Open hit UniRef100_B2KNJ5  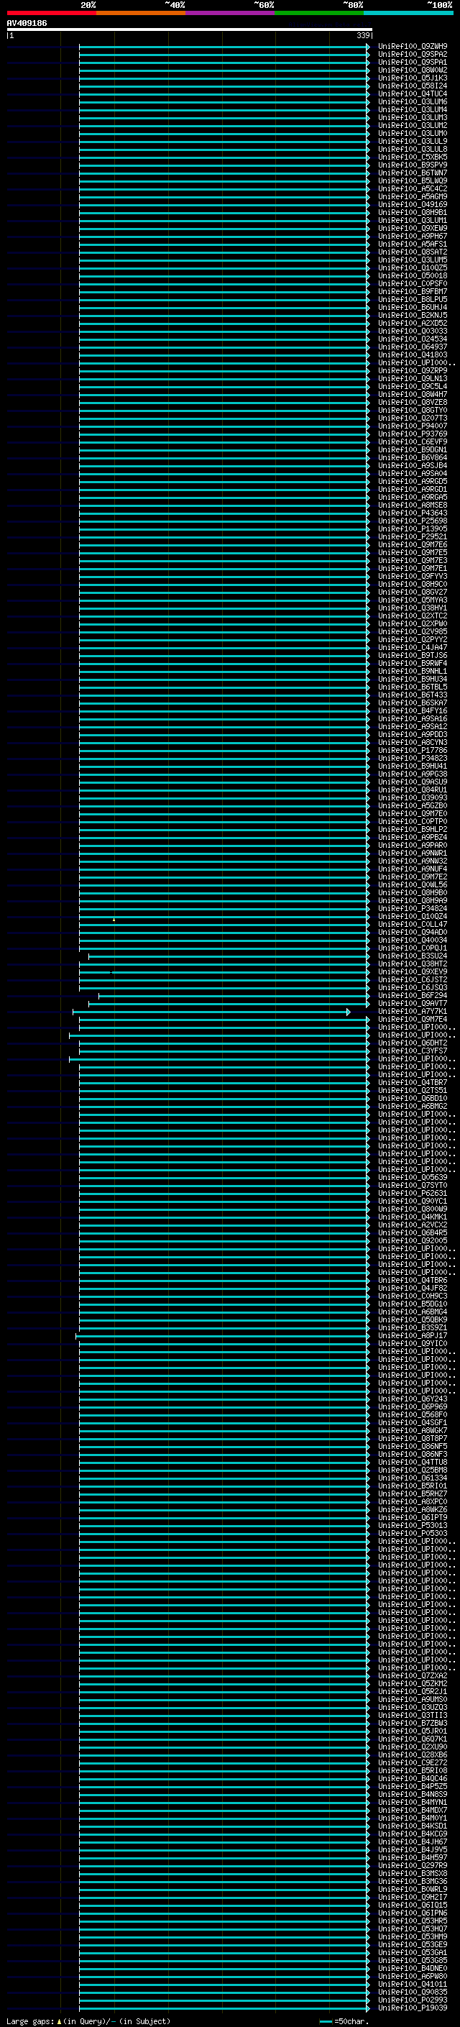click(x=413, y=315)
